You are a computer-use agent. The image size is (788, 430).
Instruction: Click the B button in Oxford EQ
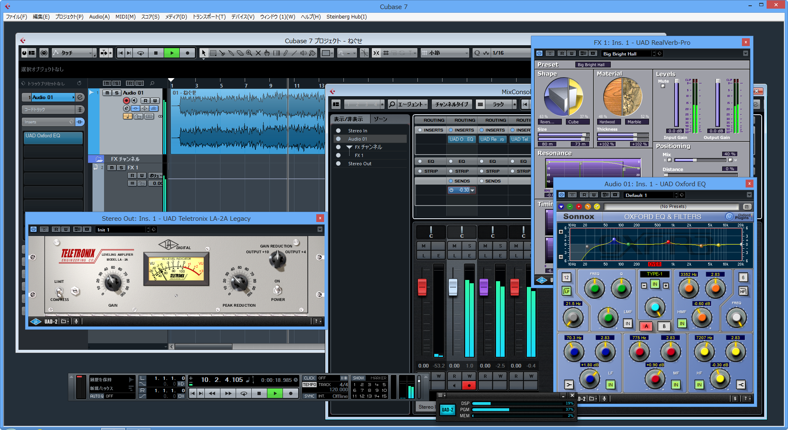pos(664,326)
